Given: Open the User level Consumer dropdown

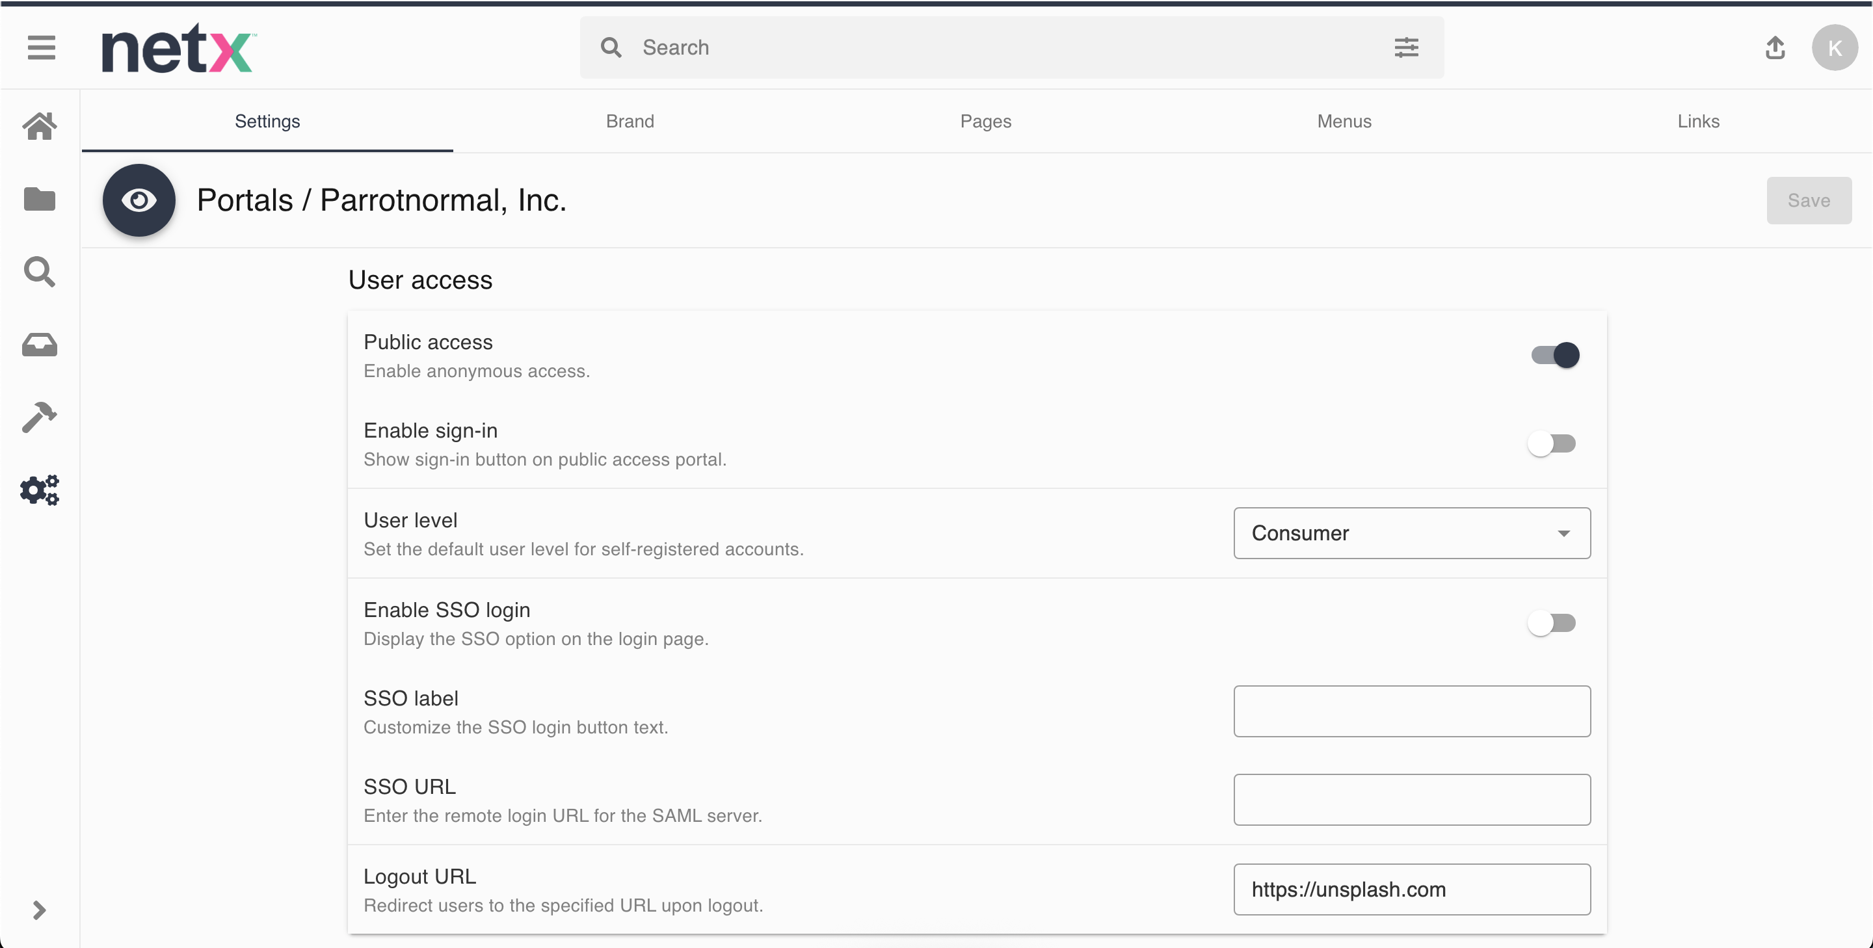Looking at the screenshot, I should (x=1411, y=533).
